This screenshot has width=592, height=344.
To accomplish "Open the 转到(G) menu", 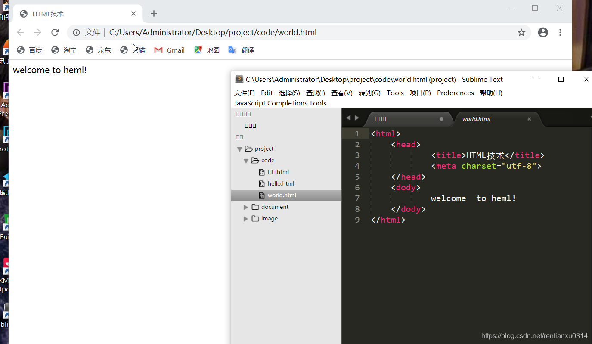I will click(369, 93).
